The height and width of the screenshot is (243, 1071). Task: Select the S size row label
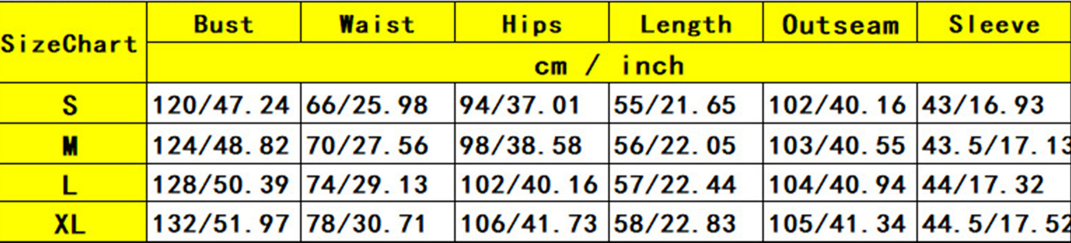[70, 105]
